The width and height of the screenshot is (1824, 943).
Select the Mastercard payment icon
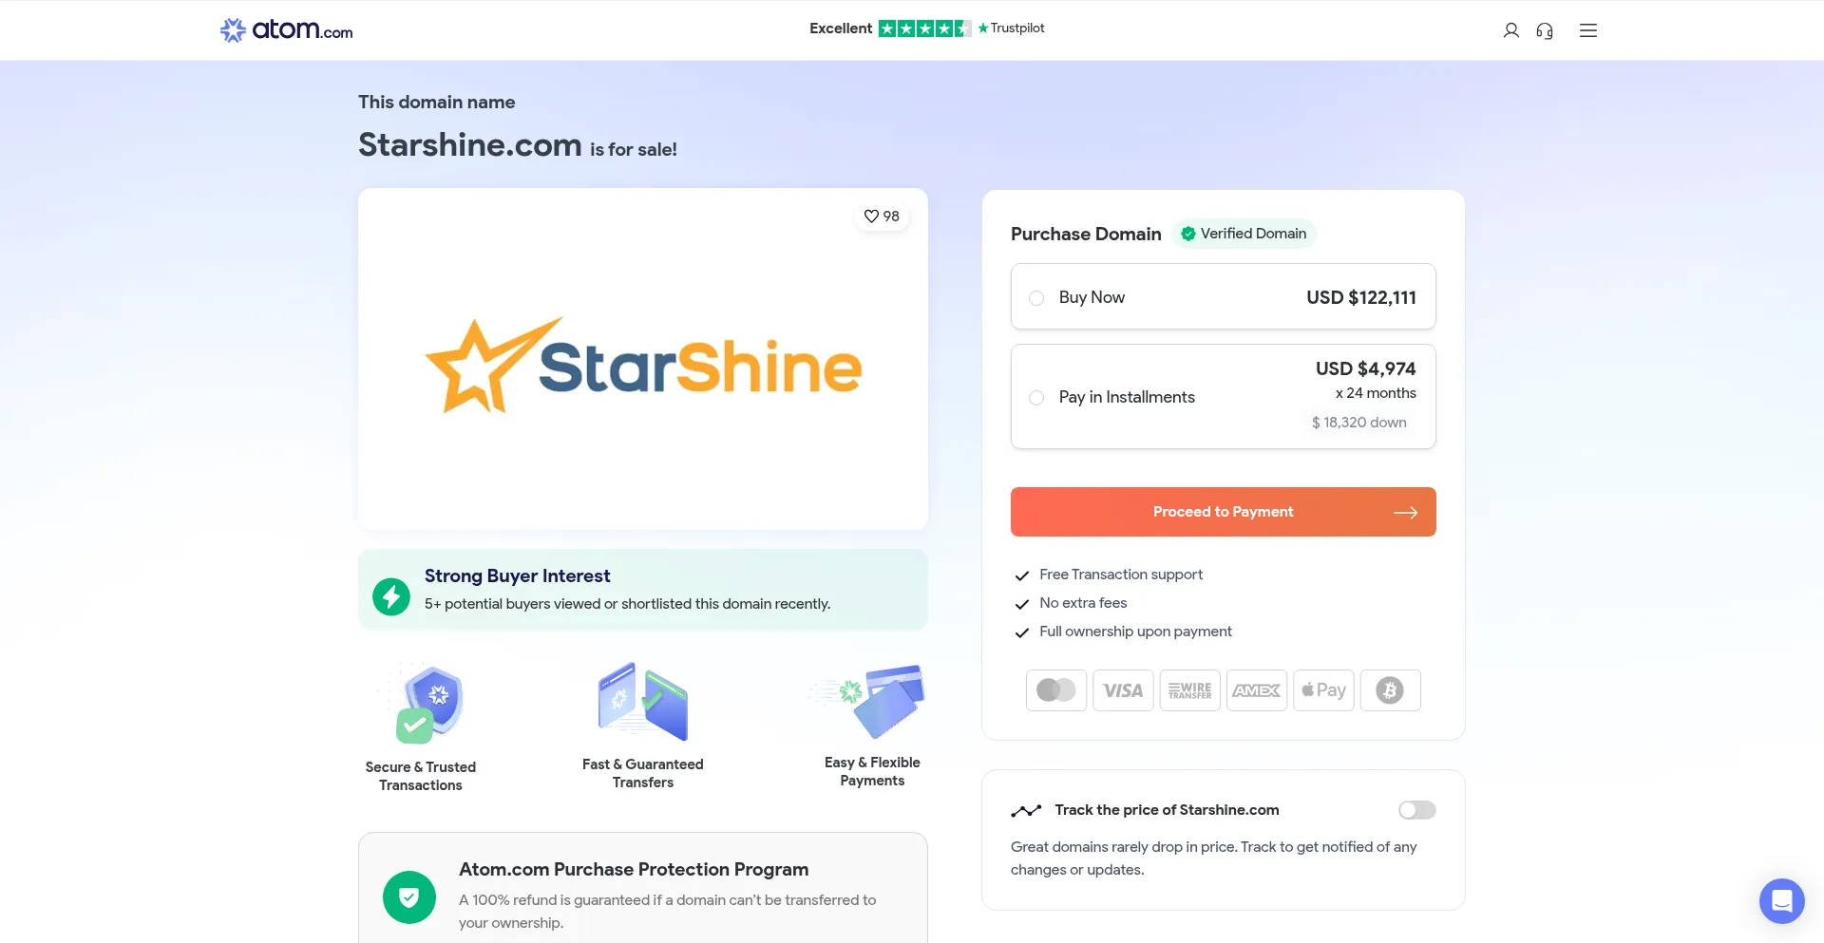click(x=1055, y=690)
